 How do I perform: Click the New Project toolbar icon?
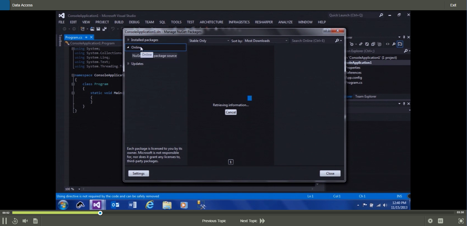click(x=83, y=29)
